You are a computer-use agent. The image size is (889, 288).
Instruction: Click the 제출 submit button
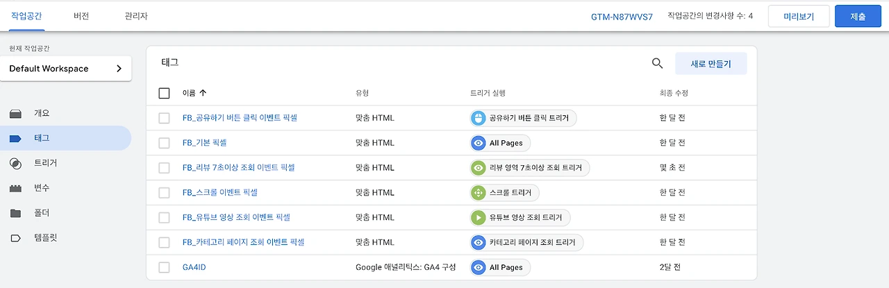pos(858,17)
